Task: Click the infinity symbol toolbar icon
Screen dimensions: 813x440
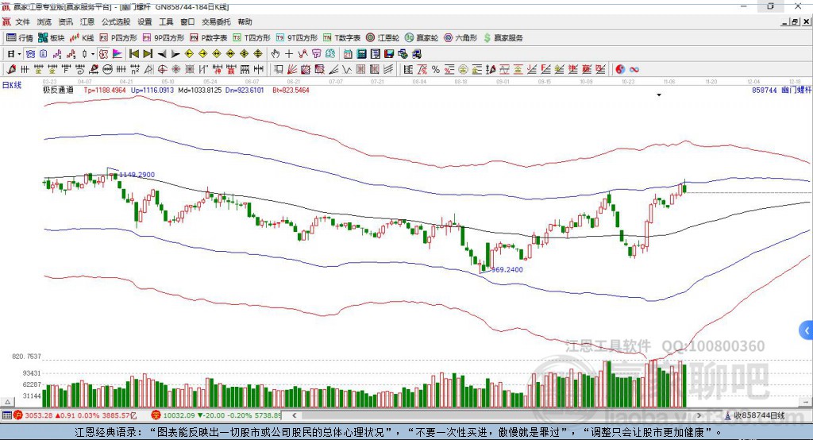Action: click(x=634, y=69)
